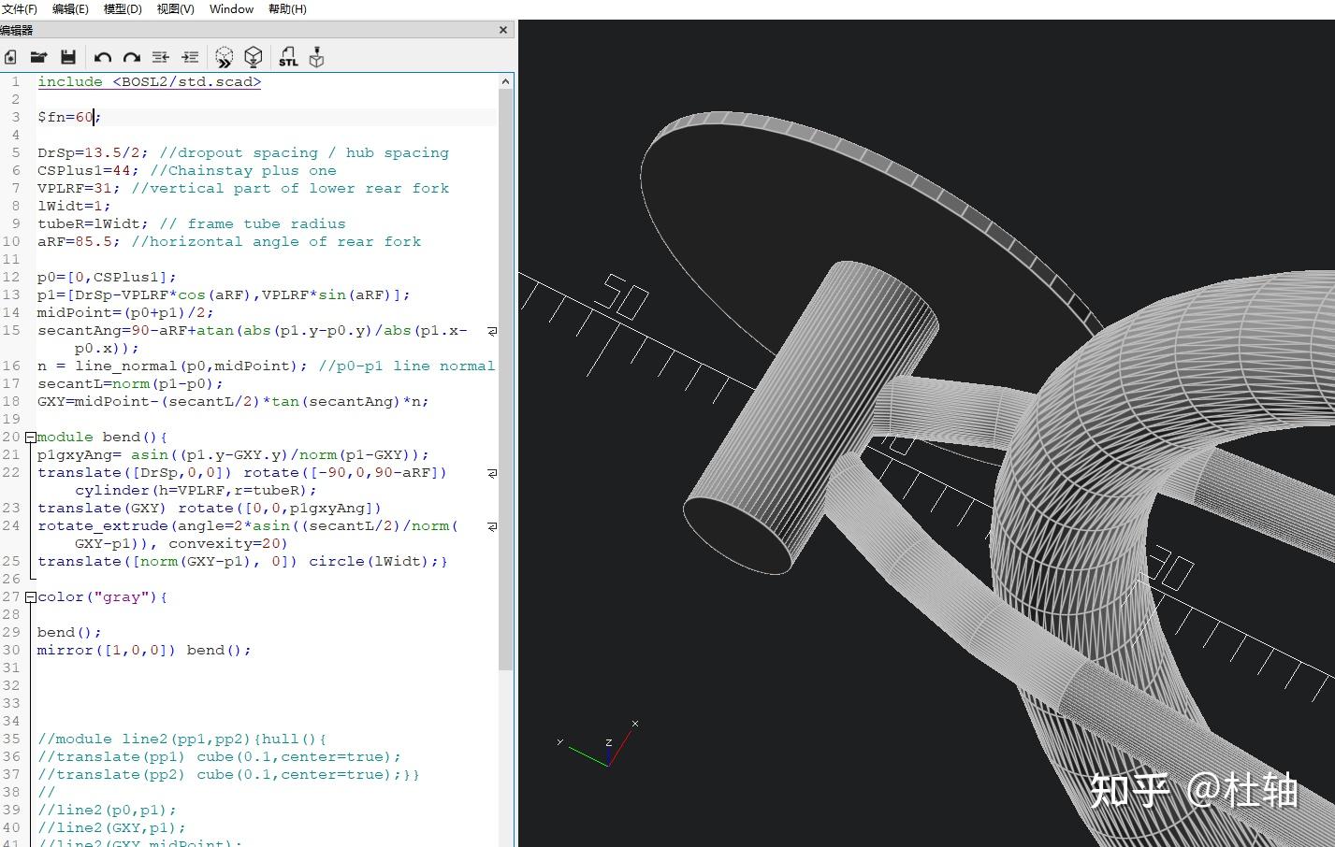Image resolution: width=1335 pixels, height=847 pixels.
Task: Undo the last edit
Action: (x=103, y=58)
